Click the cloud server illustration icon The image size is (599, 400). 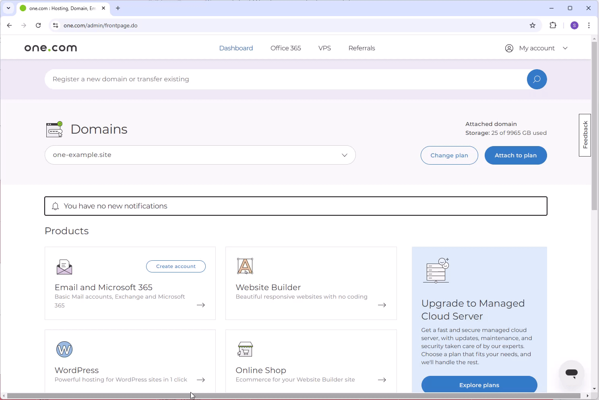tap(436, 270)
